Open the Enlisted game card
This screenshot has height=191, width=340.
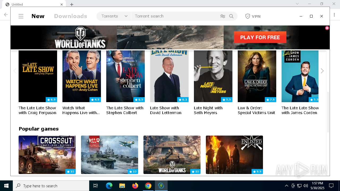tap(234, 155)
